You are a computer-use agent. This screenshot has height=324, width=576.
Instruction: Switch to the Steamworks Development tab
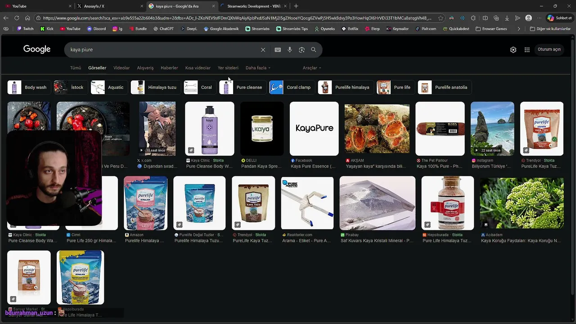(254, 6)
